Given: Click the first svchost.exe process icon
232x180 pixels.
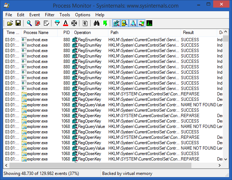Looking at the screenshot, I should tap(24, 40).
